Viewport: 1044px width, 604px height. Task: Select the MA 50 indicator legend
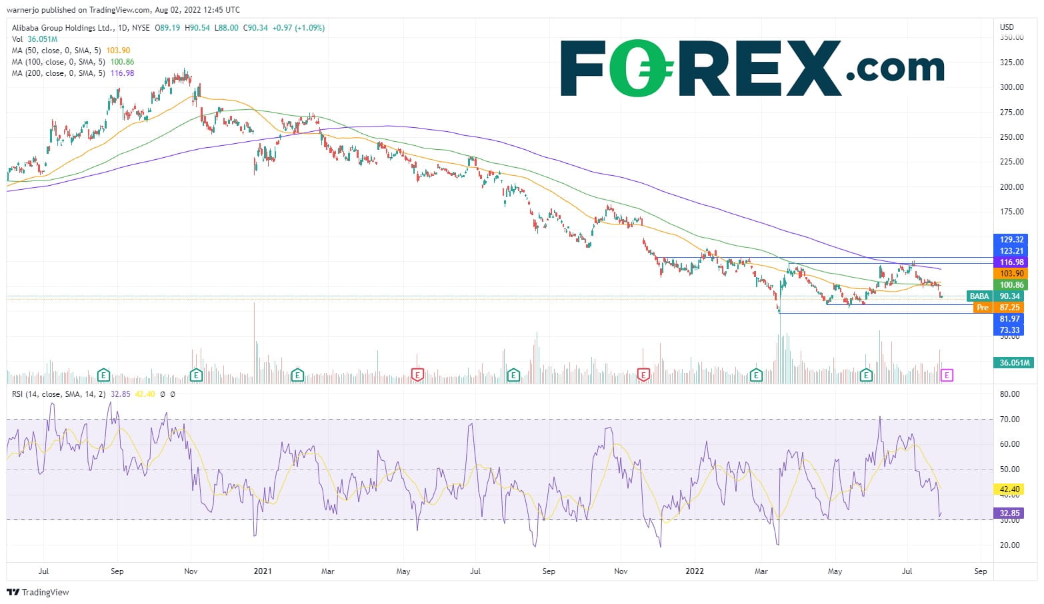click(x=58, y=51)
